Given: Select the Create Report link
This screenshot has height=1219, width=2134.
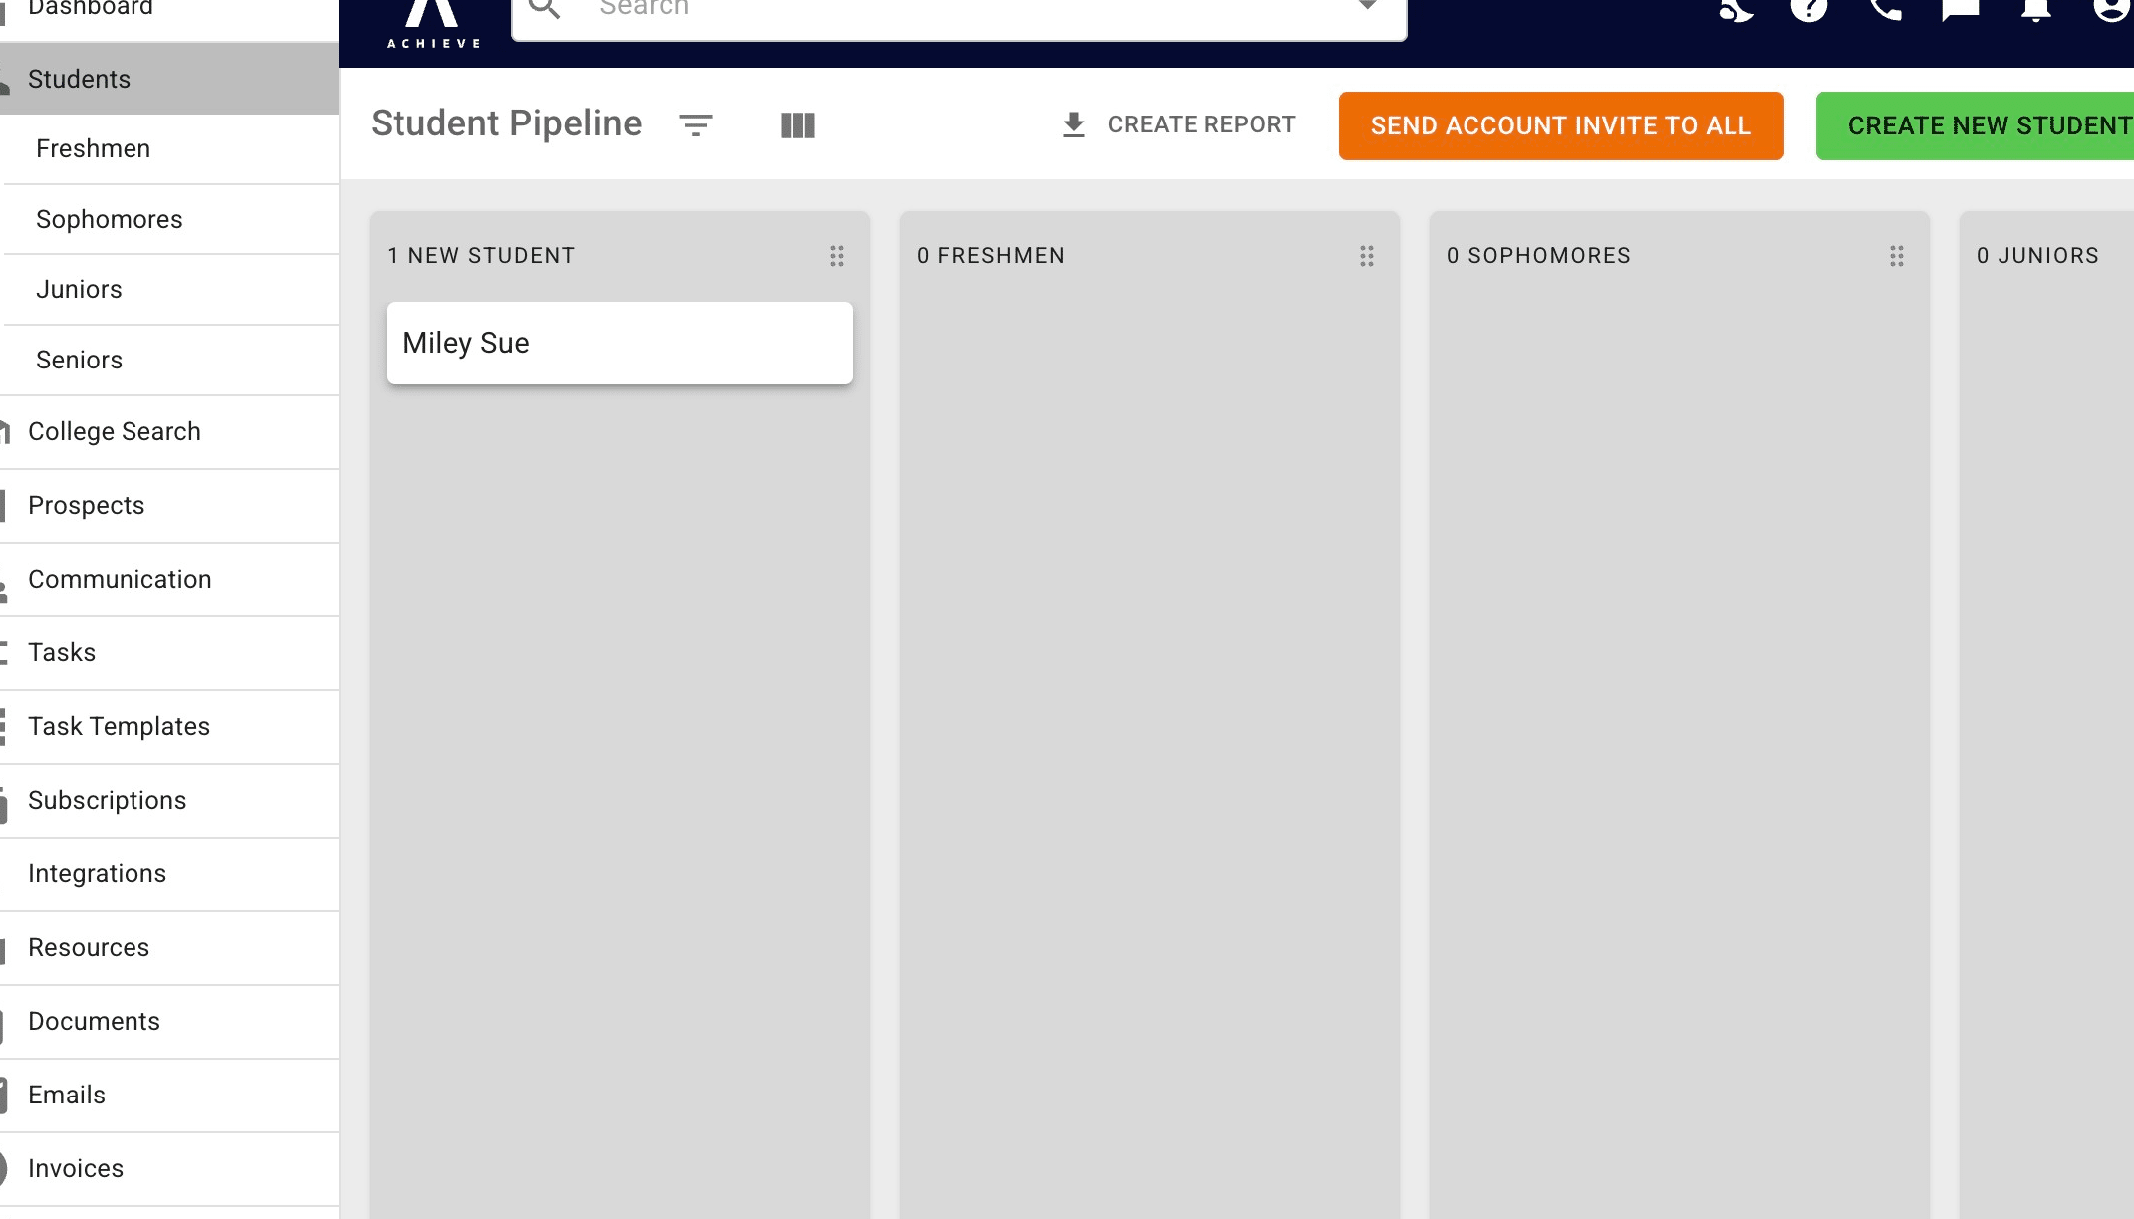Looking at the screenshot, I should coord(1200,124).
